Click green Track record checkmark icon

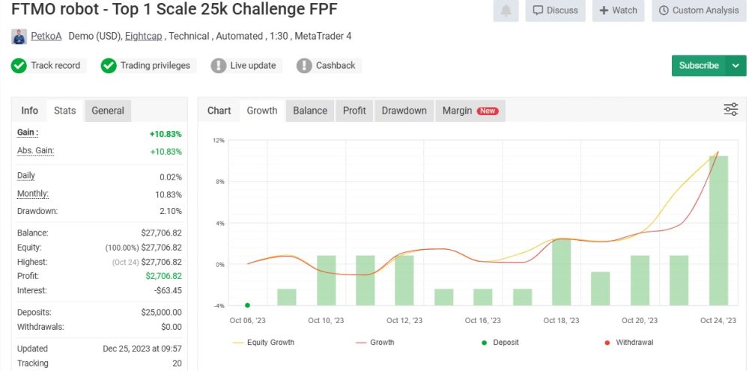19,66
